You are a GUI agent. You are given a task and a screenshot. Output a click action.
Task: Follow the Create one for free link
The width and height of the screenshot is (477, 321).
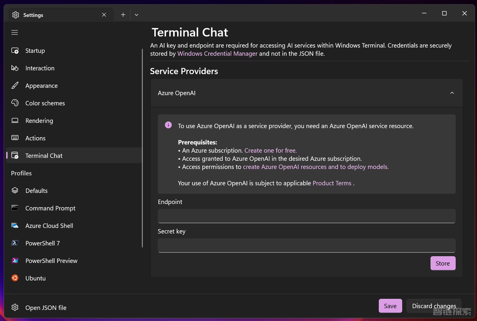pyautogui.click(x=270, y=151)
